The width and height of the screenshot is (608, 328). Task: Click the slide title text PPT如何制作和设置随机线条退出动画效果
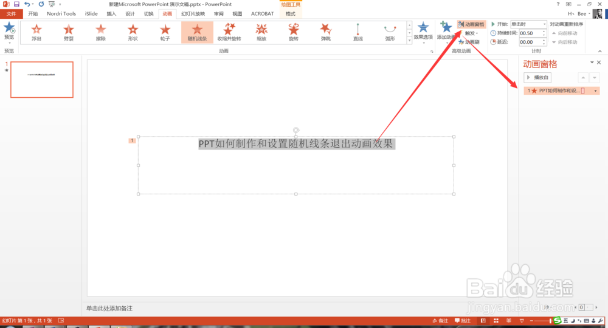coord(296,144)
